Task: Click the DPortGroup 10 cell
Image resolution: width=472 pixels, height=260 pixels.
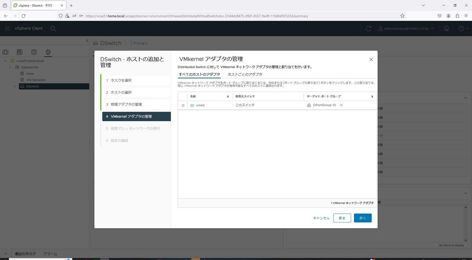Action: 324,105
